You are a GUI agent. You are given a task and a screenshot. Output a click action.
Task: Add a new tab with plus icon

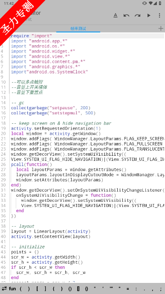[161, 29]
